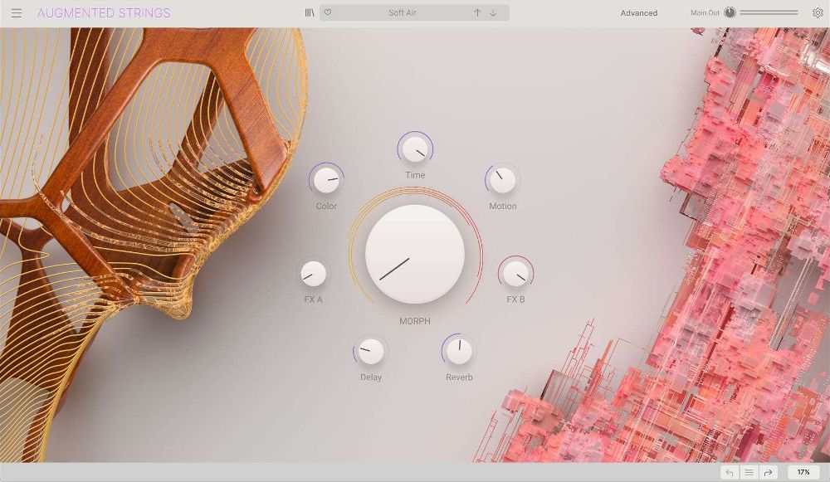Open plugin settings with the gear icon
This screenshot has height=482, width=830.
point(818,12)
